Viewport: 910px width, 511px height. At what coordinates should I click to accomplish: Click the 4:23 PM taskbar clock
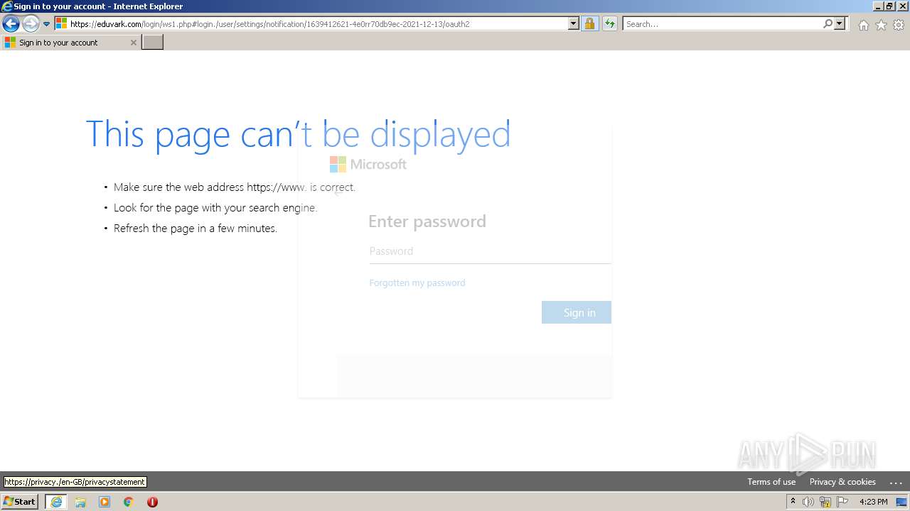pos(873,502)
